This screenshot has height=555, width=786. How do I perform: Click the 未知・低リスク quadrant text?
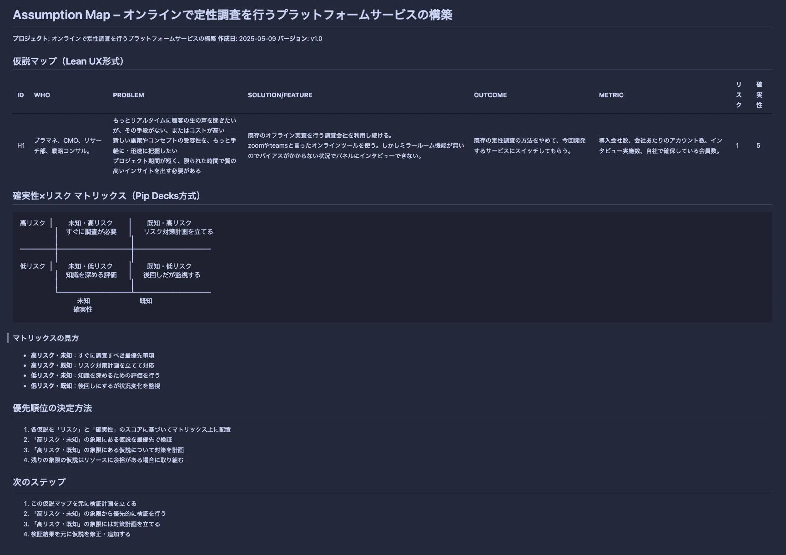click(x=91, y=270)
